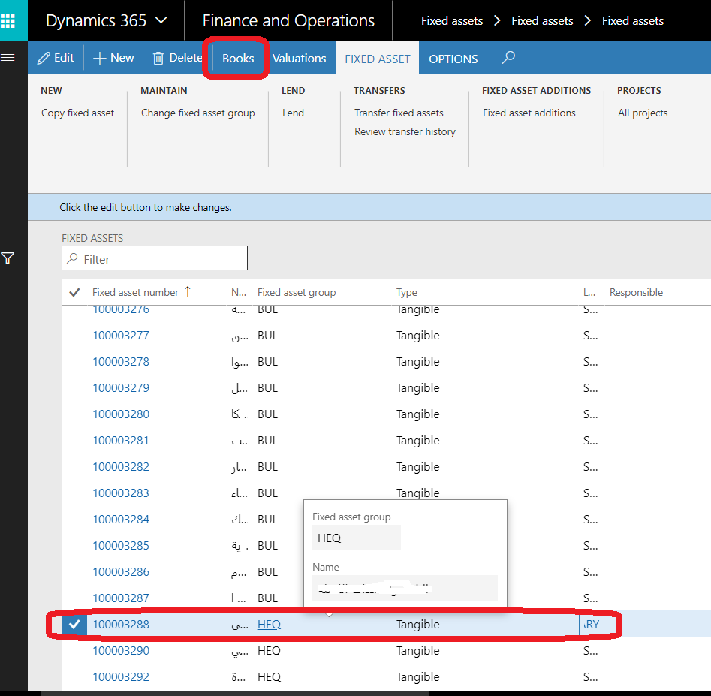This screenshot has width=711, height=696.
Task: Open the Valuations menu
Action: [299, 58]
